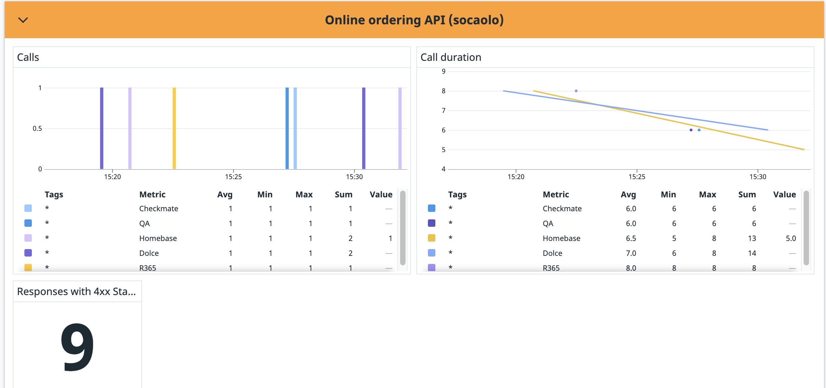Select Checkmate color swatch in Call duration legend

[432, 208]
